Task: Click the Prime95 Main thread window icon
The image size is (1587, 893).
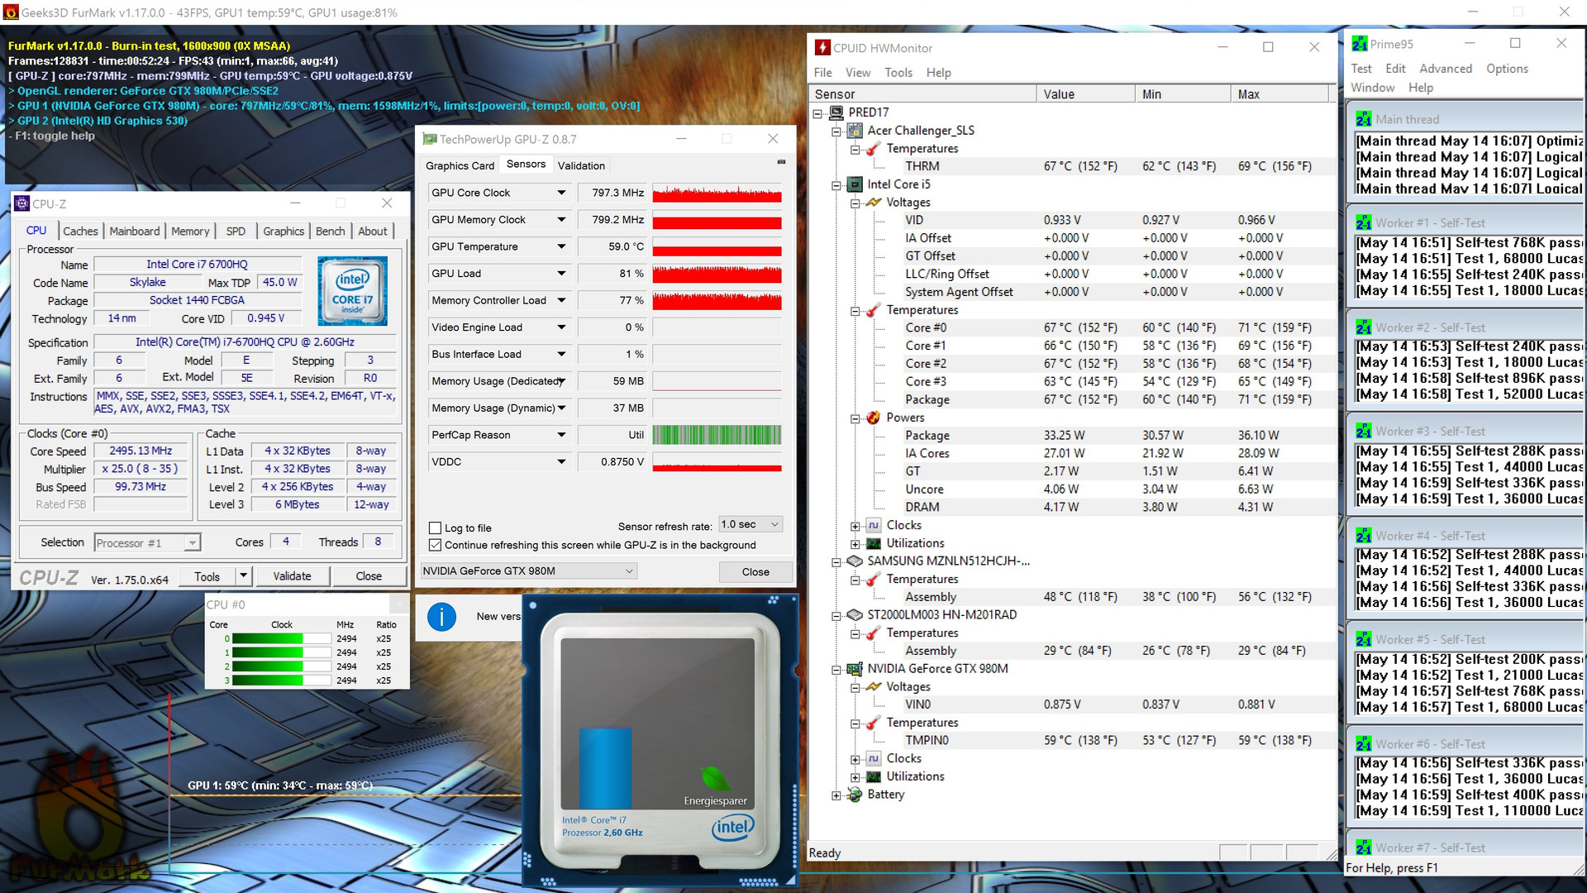Action: coord(1363,120)
